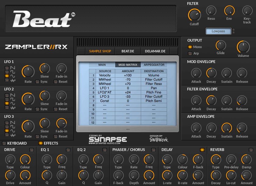Select LFO 3 square waveform

7,127
